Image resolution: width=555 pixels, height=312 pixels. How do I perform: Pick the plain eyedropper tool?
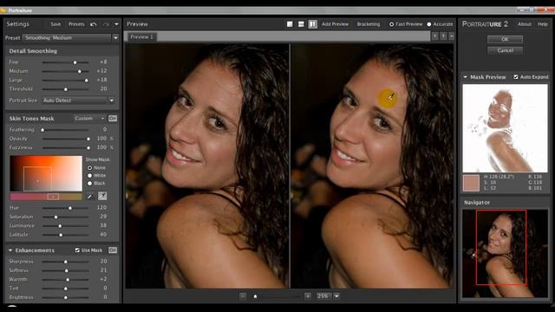(x=90, y=196)
